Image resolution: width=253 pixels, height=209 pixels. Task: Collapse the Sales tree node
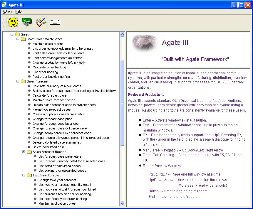[x=12, y=34]
